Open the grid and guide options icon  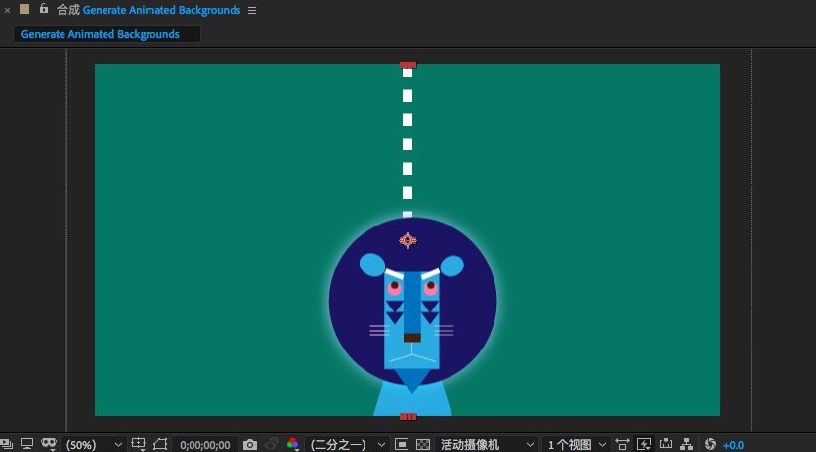click(x=140, y=444)
